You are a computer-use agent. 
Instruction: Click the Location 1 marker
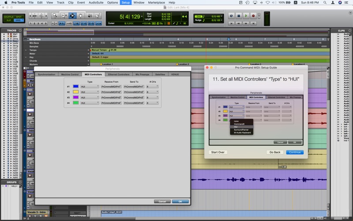(x=106, y=64)
